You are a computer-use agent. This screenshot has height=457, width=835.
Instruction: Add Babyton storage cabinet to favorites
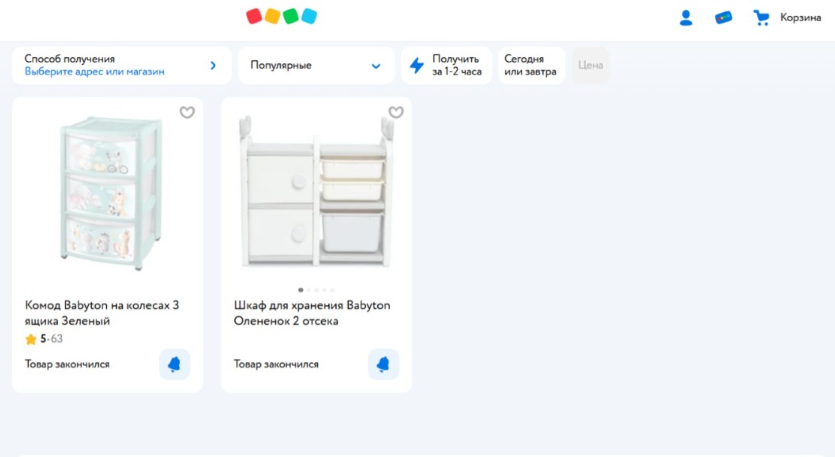pos(395,113)
